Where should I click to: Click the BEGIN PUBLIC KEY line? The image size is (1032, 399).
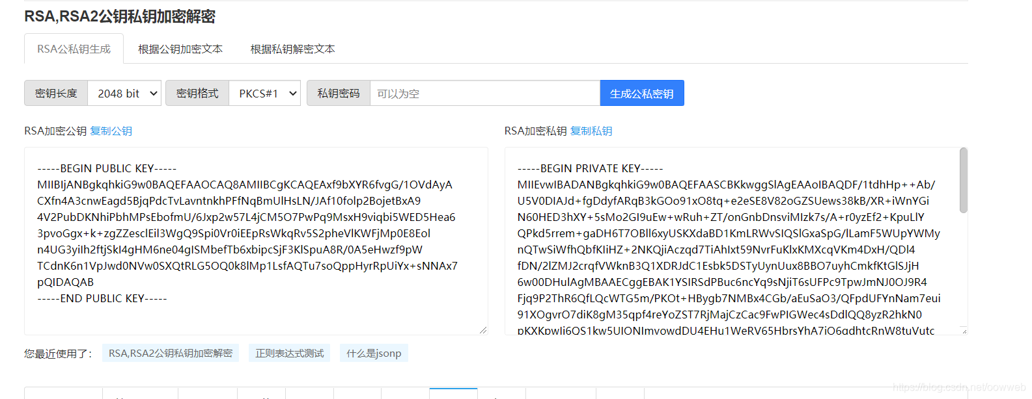click(x=107, y=168)
